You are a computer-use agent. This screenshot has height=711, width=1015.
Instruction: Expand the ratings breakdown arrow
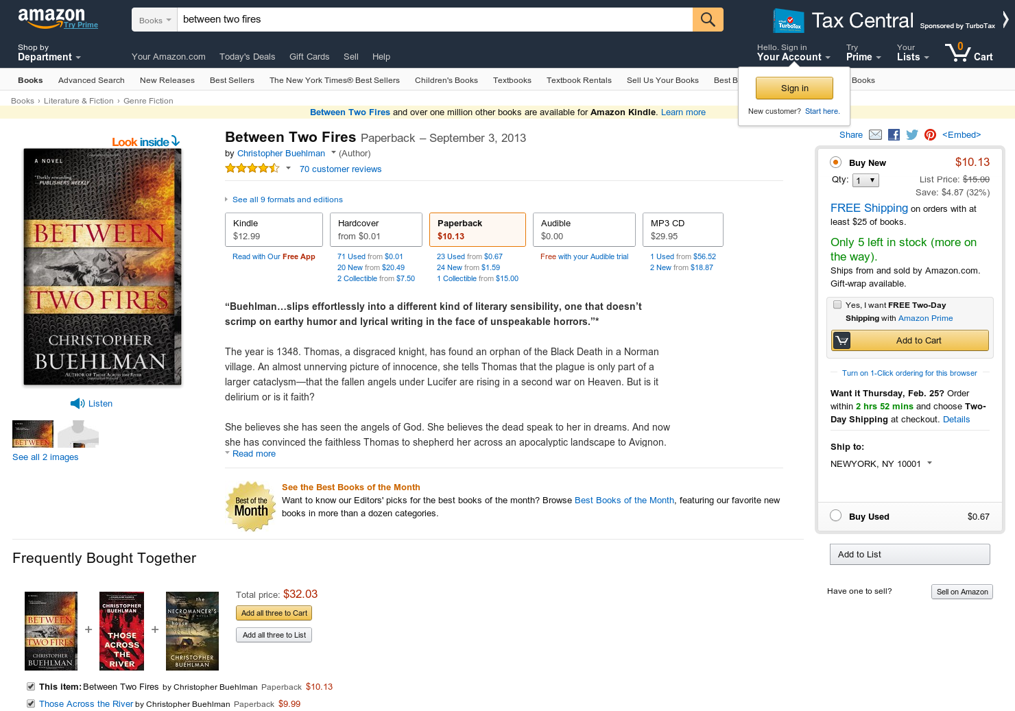[288, 168]
